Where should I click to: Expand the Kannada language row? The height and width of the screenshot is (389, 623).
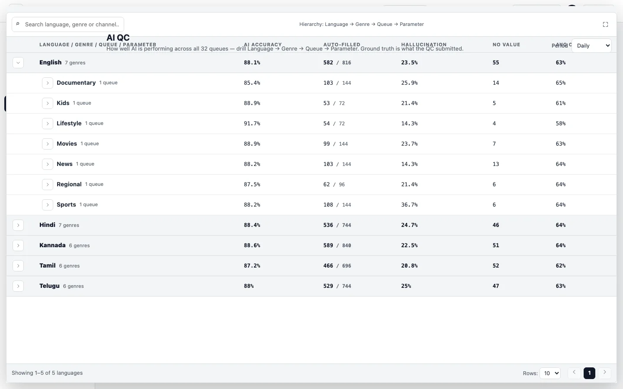point(18,246)
